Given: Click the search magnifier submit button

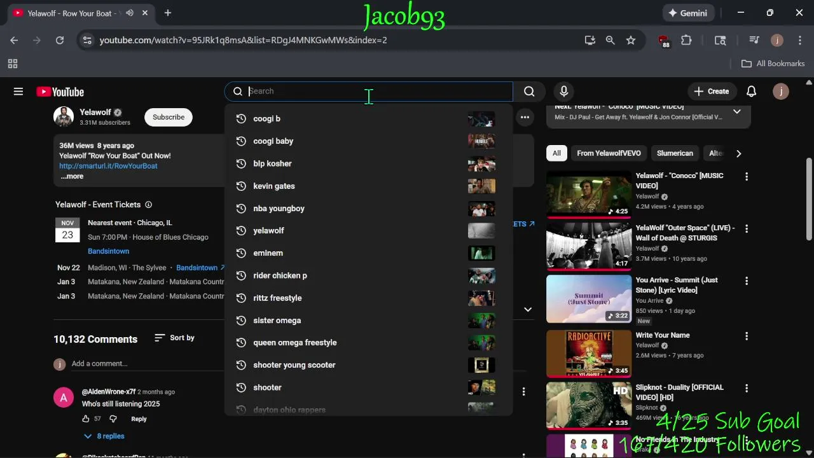Looking at the screenshot, I should coord(529,92).
